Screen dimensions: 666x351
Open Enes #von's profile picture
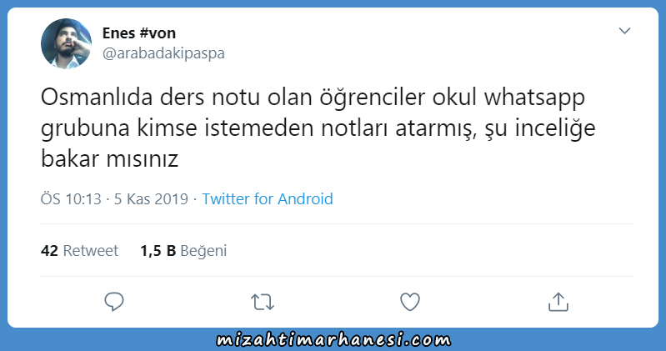[x=66, y=43]
